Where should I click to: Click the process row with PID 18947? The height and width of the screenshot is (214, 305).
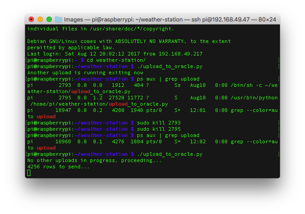(152, 110)
